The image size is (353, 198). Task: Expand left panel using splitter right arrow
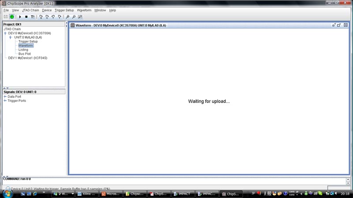coord(67,26)
